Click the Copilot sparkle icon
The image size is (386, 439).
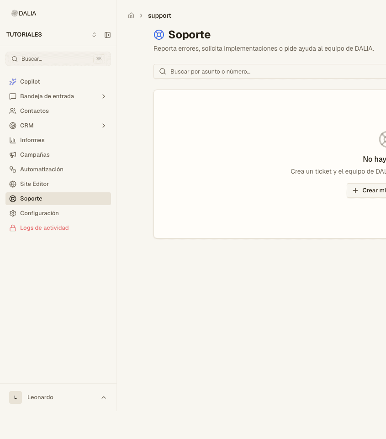pos(13,81)
